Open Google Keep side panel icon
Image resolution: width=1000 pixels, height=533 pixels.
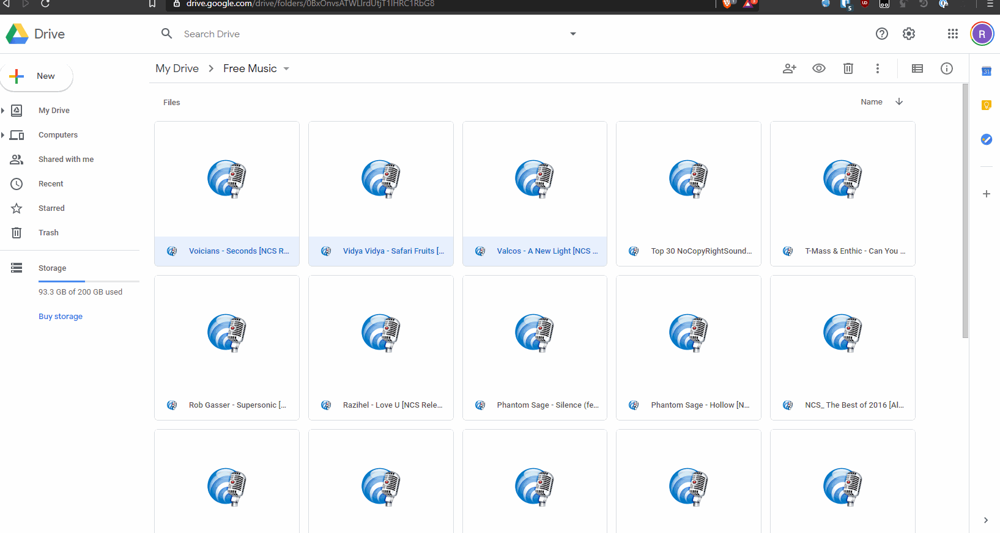986,105
